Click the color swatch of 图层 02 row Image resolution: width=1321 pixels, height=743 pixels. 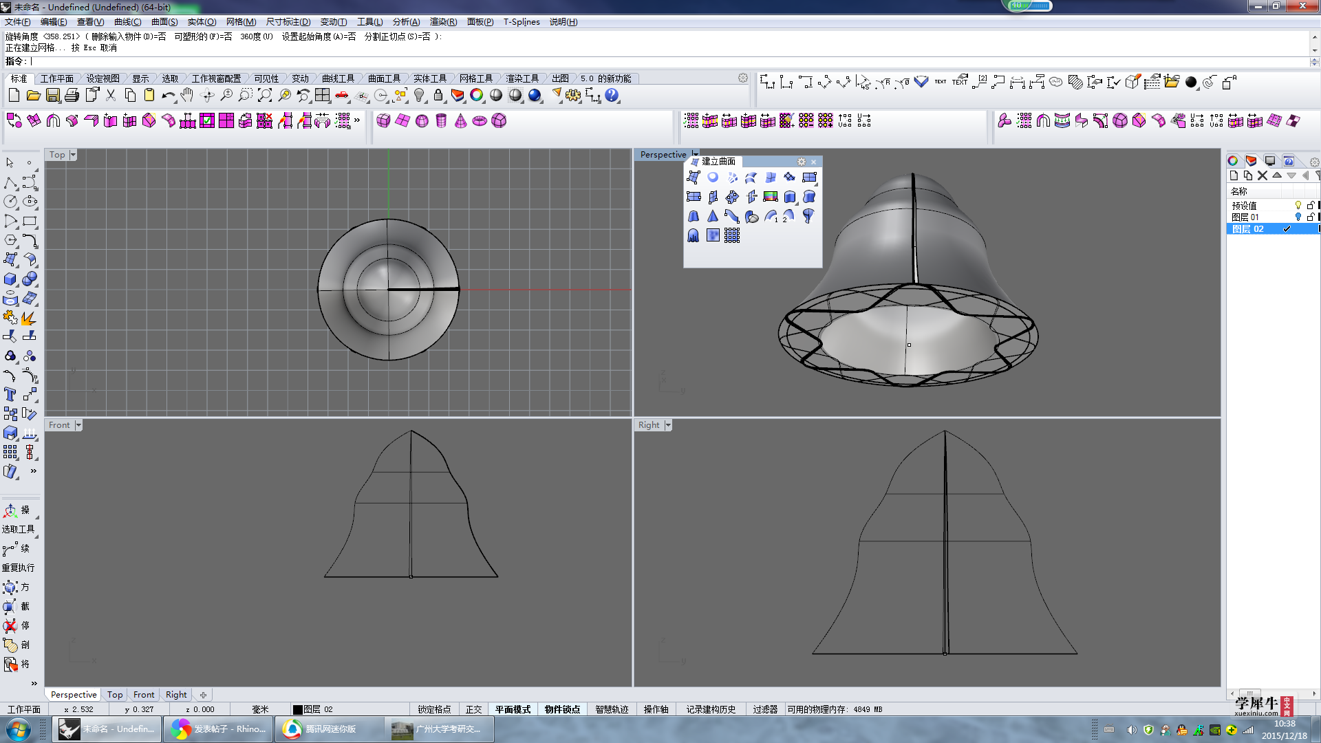click(1318, 228)
